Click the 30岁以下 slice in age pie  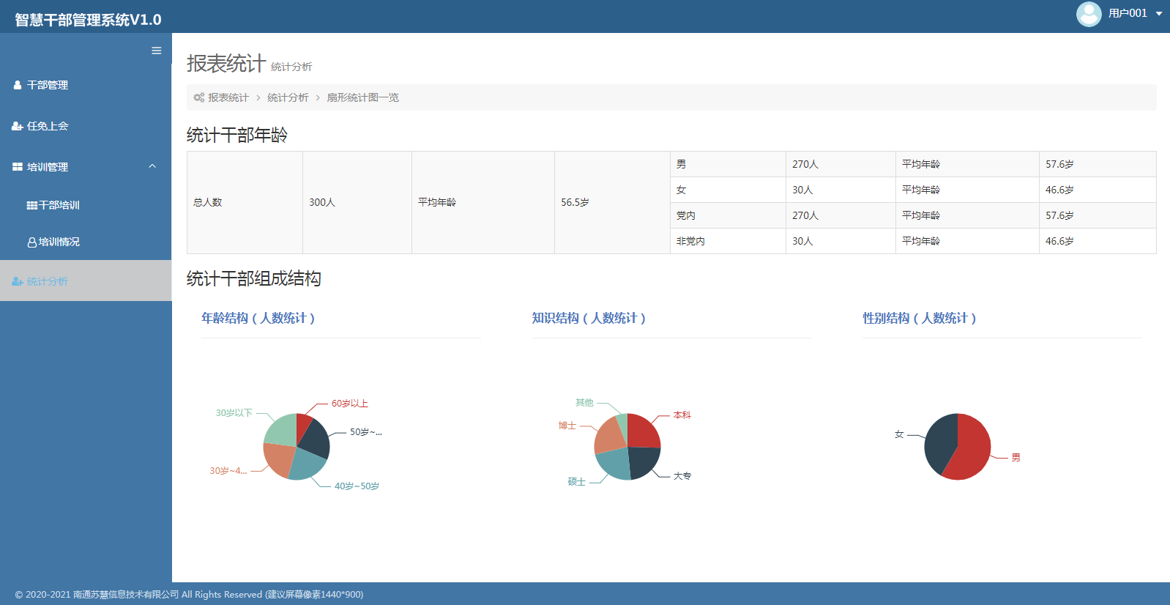point(280,430)
